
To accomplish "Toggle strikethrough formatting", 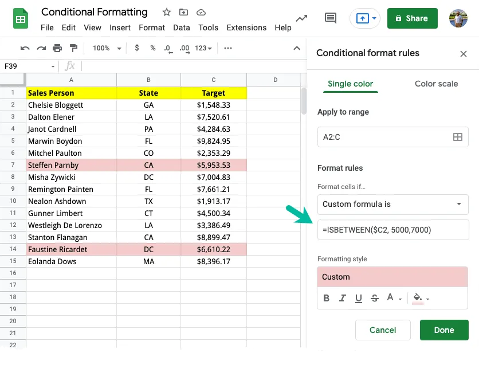I will tap(374, 298).
